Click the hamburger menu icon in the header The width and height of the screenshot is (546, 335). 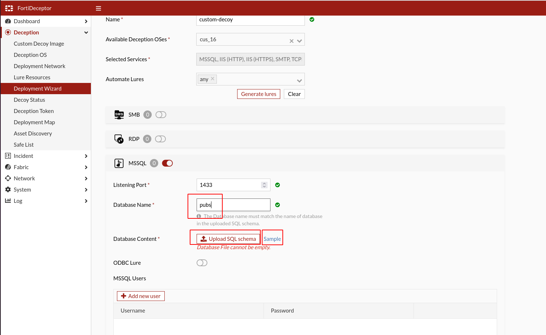click(98, 8)
